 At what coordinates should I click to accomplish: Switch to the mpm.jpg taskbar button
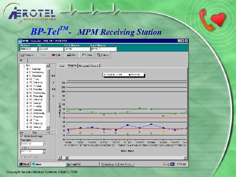pyautogui.click(x=117, y=164)
